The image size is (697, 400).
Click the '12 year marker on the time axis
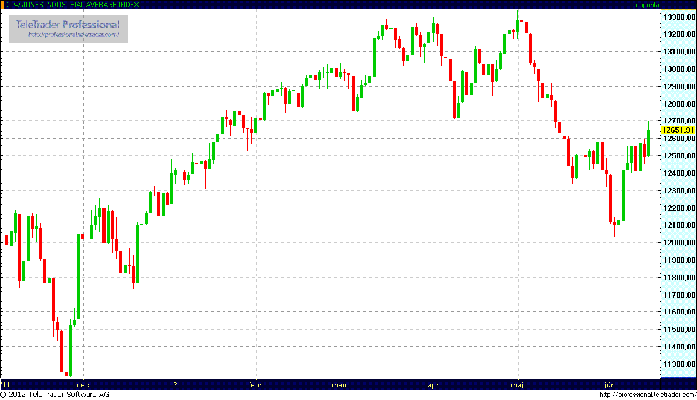[x=172, y=385]
